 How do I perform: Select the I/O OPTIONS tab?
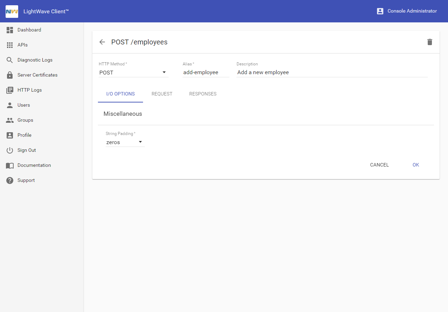click(x=120, y=94)
